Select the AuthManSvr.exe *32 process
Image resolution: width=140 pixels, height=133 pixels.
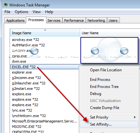pos(28,45)
